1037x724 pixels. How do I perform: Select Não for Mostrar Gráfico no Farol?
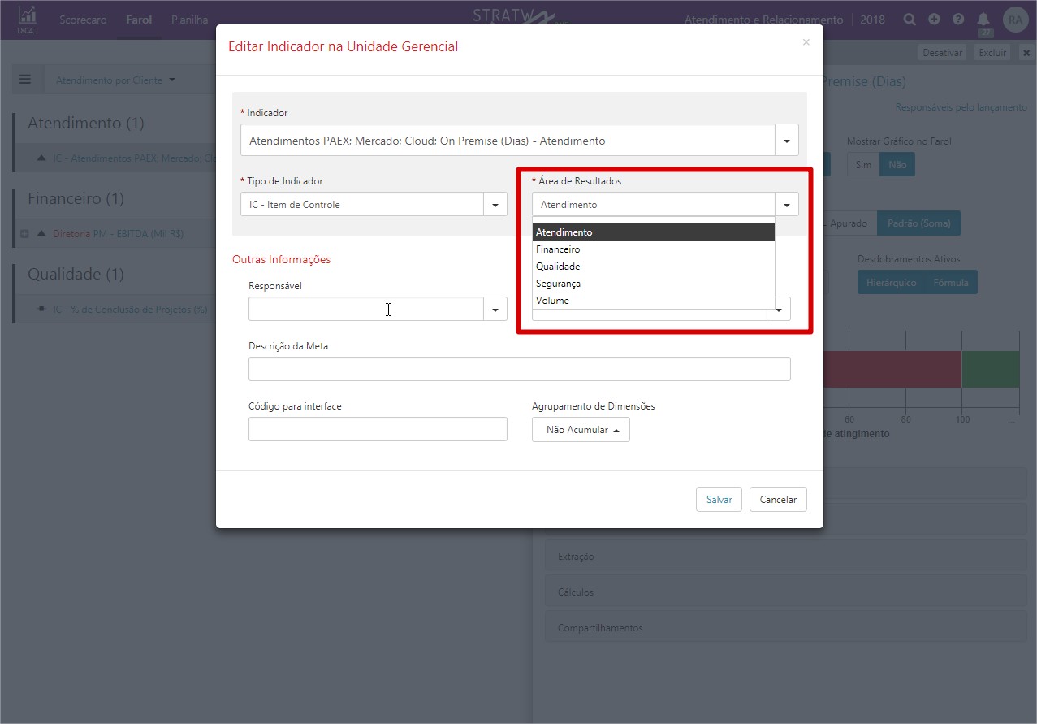(x=897, y=165)
